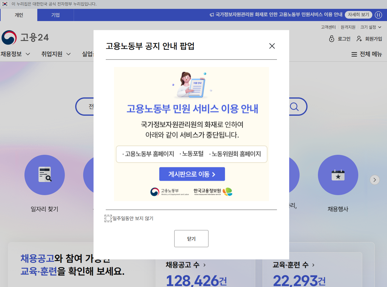Open '채용공고 수' details arrow
The width and height of the screenshot is (387, 287).
pyautogui.click(x=205, y=265)
